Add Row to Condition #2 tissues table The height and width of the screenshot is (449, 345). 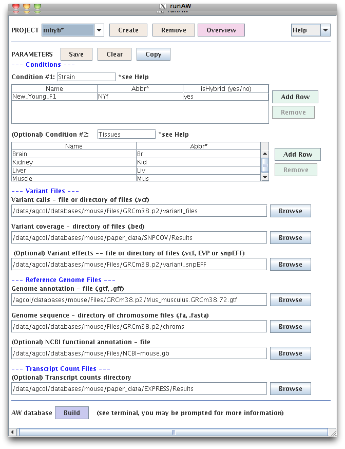click(297, 155)
